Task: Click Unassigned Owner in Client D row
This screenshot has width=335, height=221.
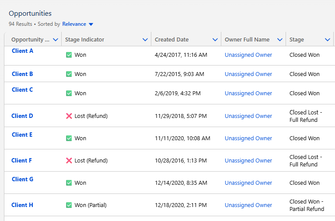Action: point(248,116)
